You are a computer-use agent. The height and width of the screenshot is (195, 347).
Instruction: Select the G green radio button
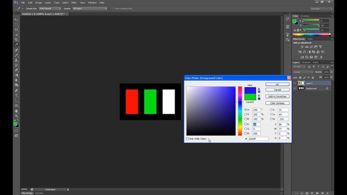click(x=246, y=129)
